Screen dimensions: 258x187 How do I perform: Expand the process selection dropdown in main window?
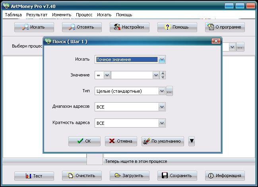[x=232, y=47]
